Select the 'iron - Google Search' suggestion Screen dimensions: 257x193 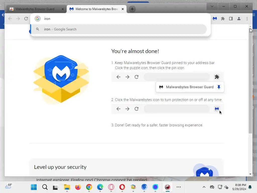click(119, 29)
